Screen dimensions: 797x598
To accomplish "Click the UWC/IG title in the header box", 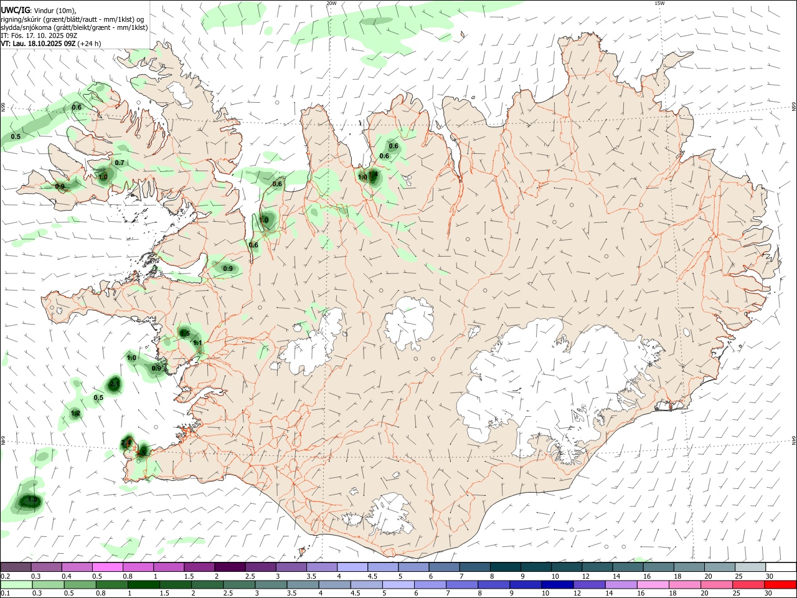I will [x=14, y=11].
